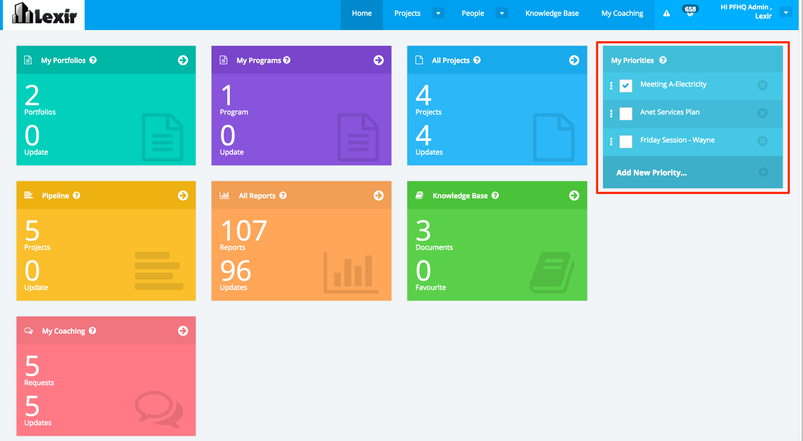This screenshot has height=441, width=803.
Task: Click Add New Priority text
Action: (651, 173)
